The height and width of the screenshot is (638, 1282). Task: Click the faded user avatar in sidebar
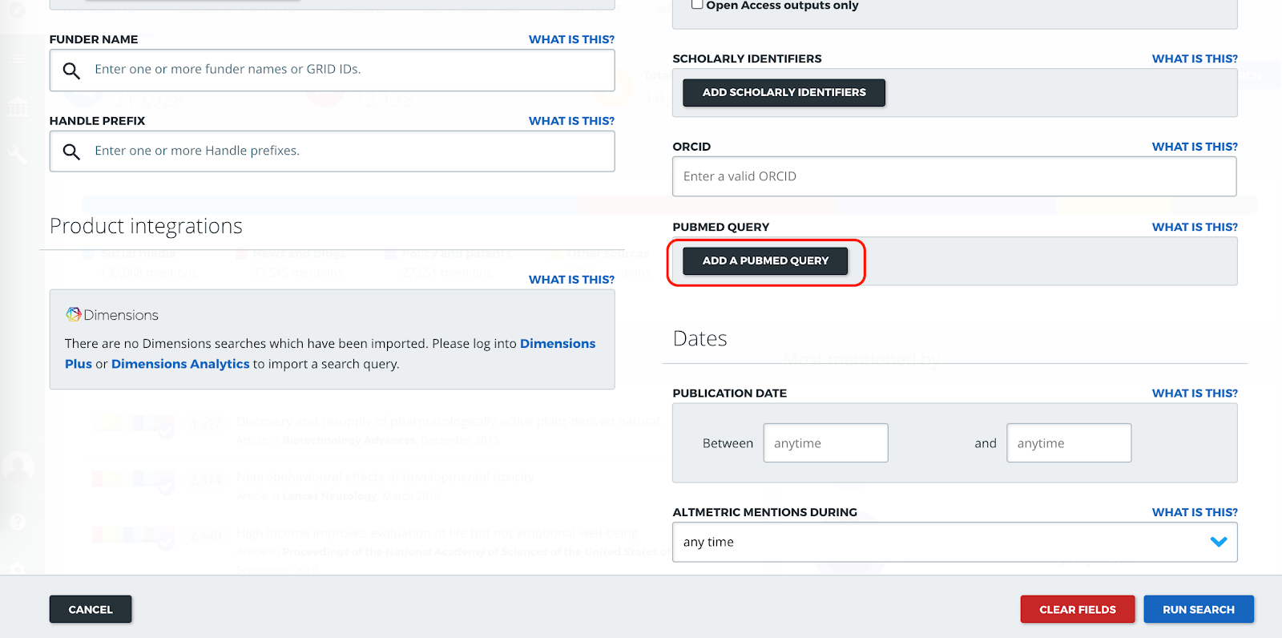[x=18, y=466]
